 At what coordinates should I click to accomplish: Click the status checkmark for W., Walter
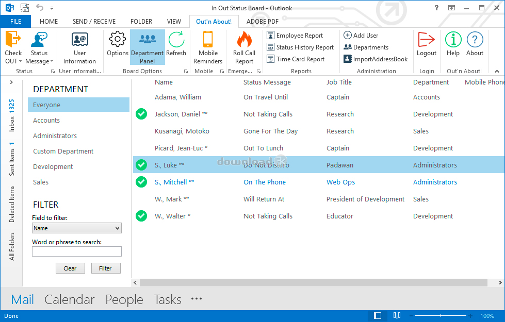point(141,216)
